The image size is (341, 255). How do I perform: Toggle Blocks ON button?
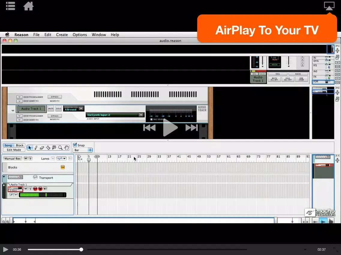[63, 167]
